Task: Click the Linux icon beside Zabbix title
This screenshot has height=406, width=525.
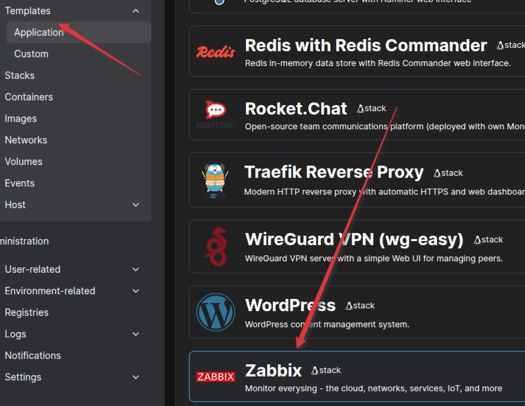Action: tap(315, 370)
